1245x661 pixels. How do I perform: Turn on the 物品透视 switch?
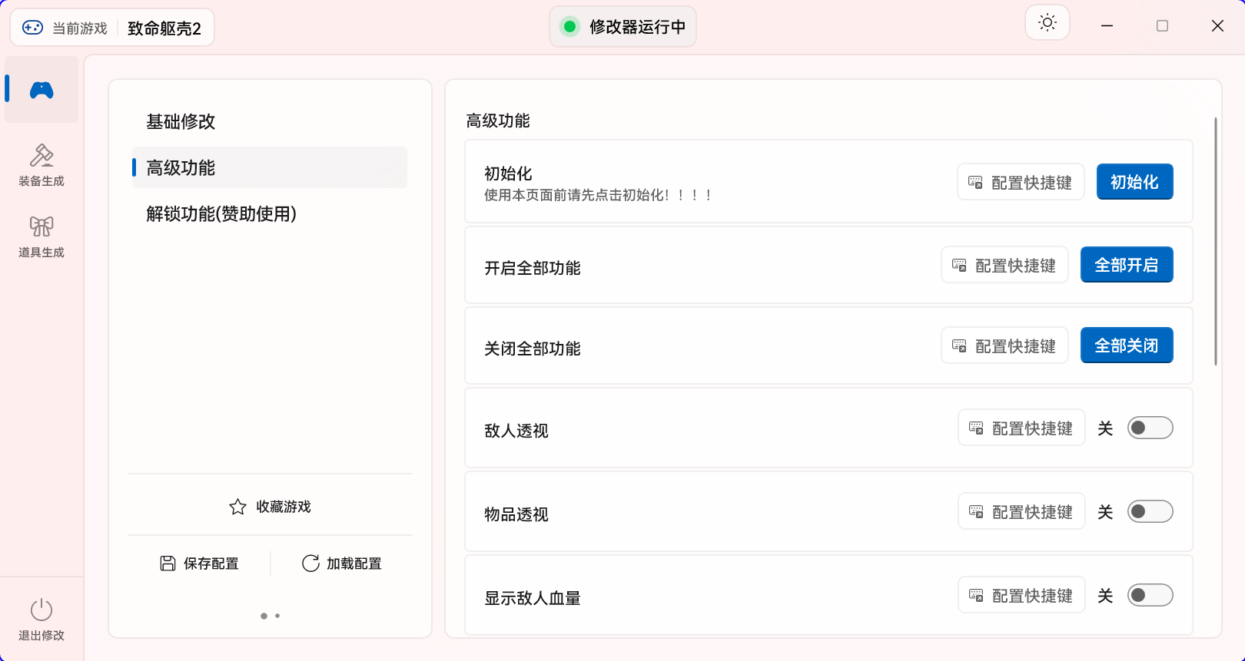[x=1150, y=511]
